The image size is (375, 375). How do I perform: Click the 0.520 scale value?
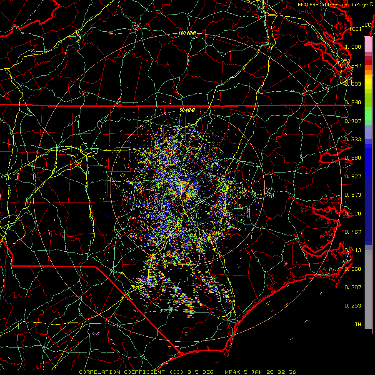[x=353, y=213]
